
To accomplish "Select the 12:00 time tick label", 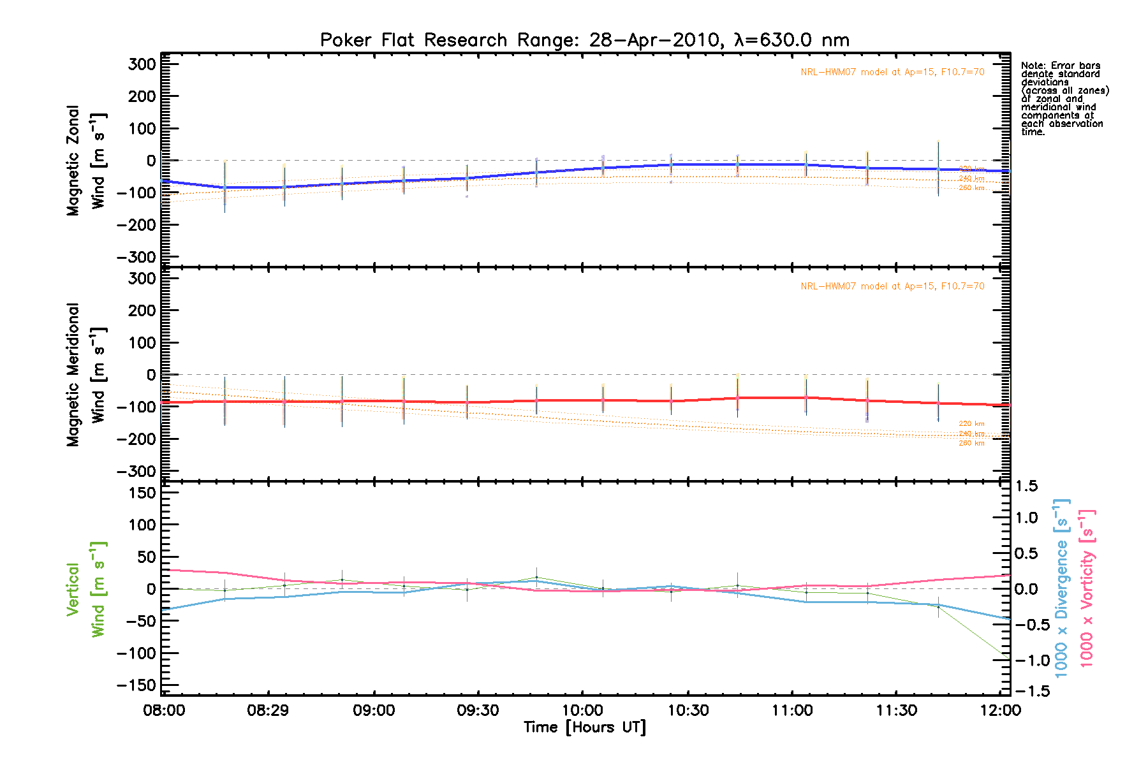I will coord(1001,711).
